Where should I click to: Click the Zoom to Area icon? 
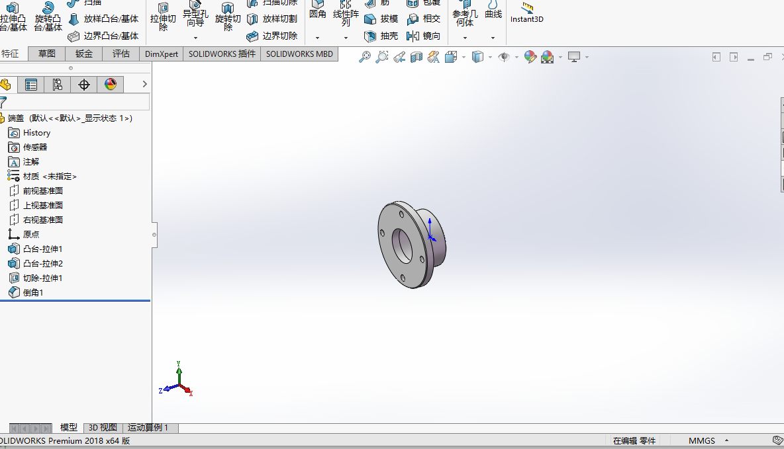[382, 57]
